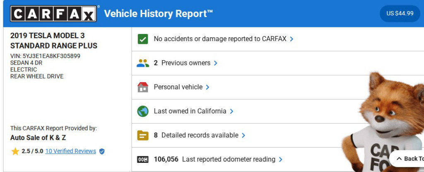
Task: Open the Personal vehicle details row
Action: point(178,87)
